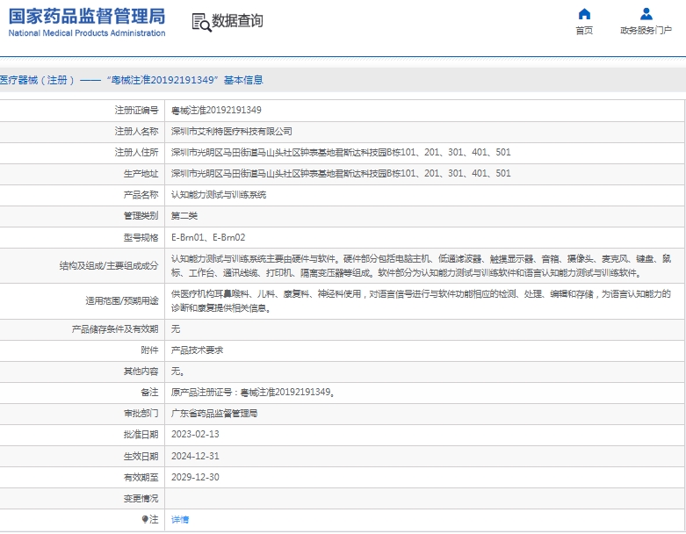Click the 生产地址 label
This screenshot has height=534, width=686.
[x=141, y=174]
